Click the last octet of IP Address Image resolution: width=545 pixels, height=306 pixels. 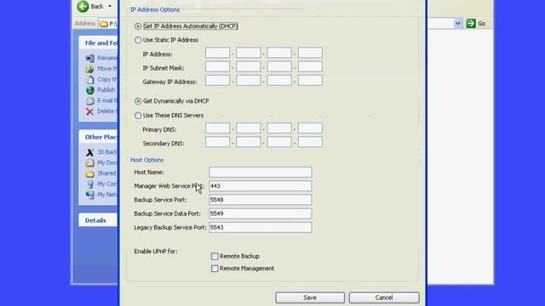point(310,53)
